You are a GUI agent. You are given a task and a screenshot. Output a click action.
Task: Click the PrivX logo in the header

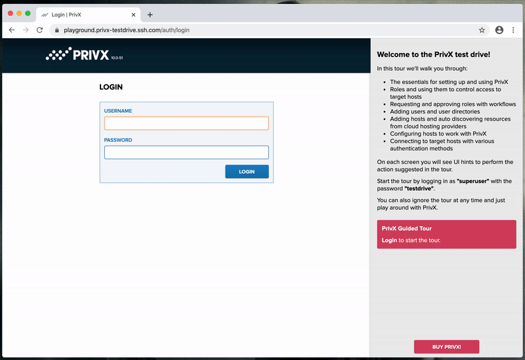84,54
